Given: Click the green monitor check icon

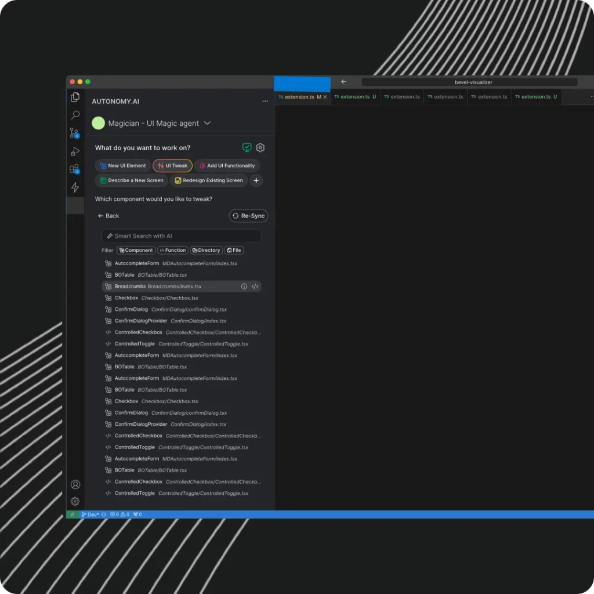Looking at the screenshot, I should coord(247,148).
